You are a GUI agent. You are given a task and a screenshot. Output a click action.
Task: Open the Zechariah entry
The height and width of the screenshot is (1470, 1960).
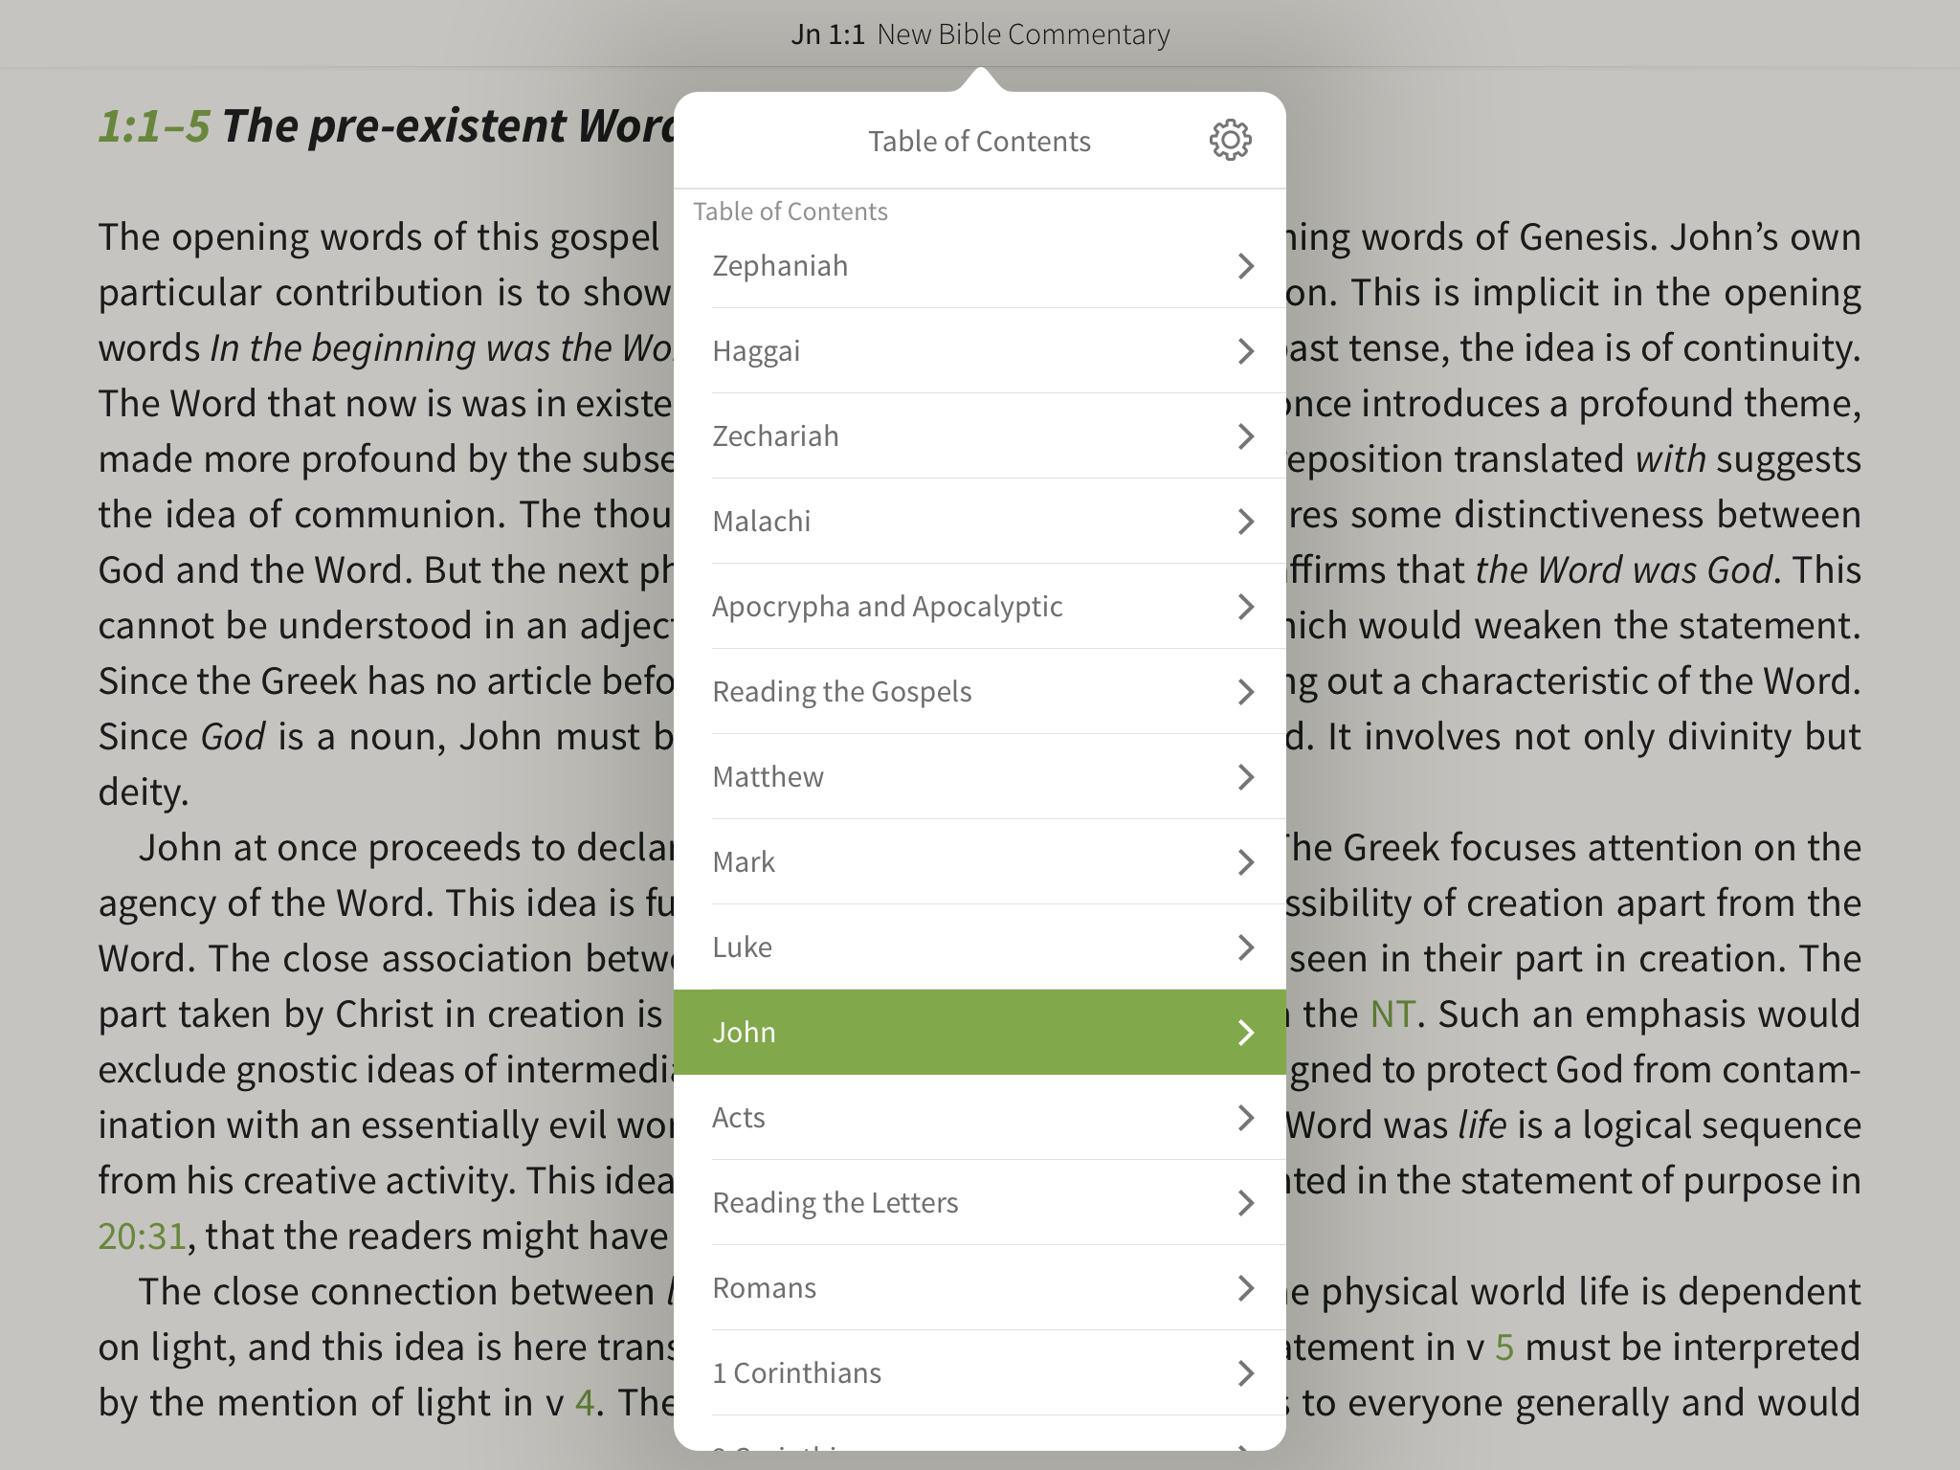coord(979,436)
